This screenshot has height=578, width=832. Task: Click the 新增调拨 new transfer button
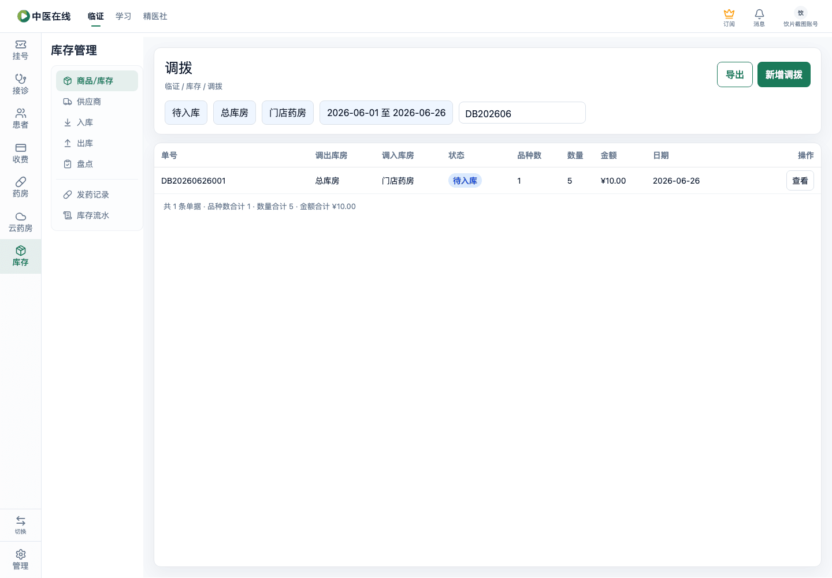tap(784, 74)
